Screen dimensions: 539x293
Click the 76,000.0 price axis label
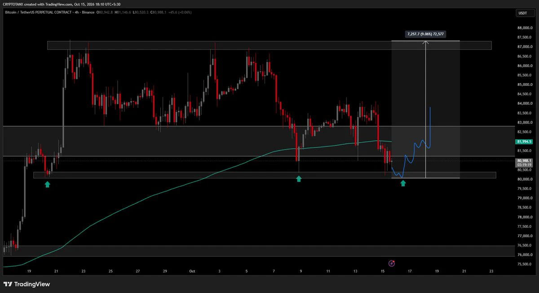[525, 255]
